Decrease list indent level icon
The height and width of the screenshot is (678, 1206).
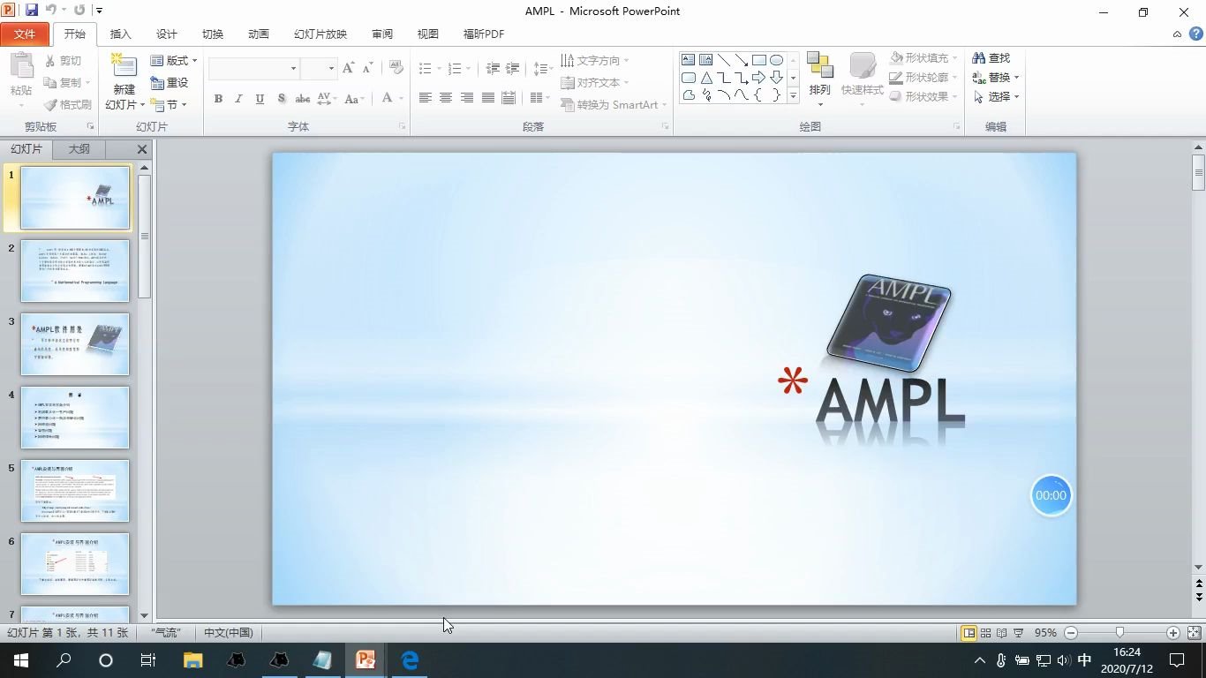(x=493, y=68)
